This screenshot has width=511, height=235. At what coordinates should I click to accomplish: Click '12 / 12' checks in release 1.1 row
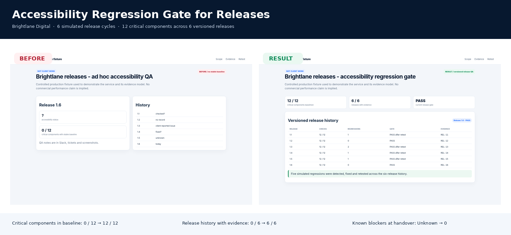click(x=322, y=135)
